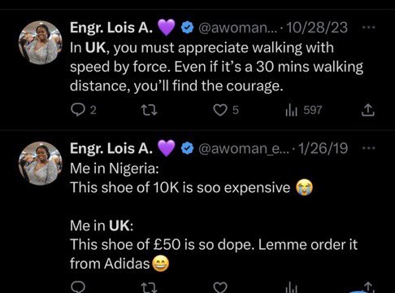
Task: Open more options on the 1/26/19 tweet
Action: pyautogui.click(x=369, y=148)
